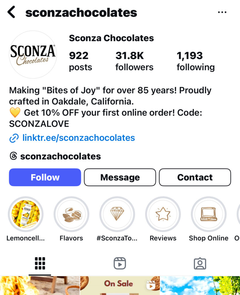240x295 pixels.
Task: Switch to the tagged photos tab
Action: [x=200, y=263]
